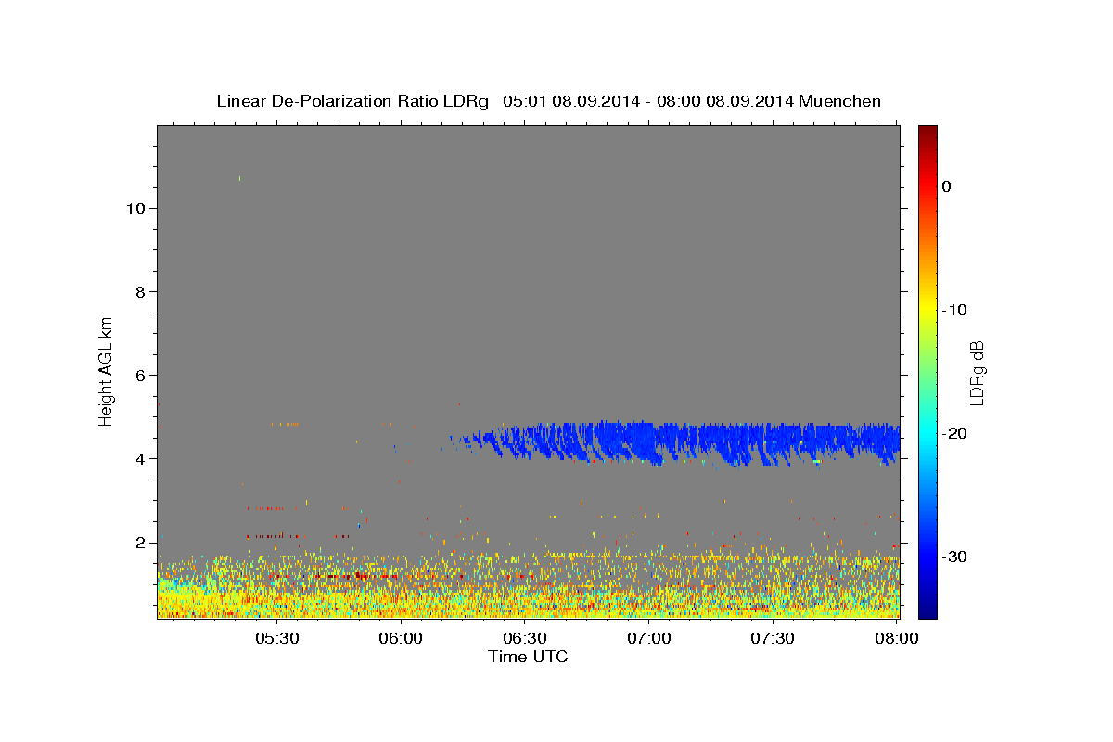The height and width of the screenshot is (742, 1113).
Task: Click the colorbar tick label -30
Action: [955, 556]
